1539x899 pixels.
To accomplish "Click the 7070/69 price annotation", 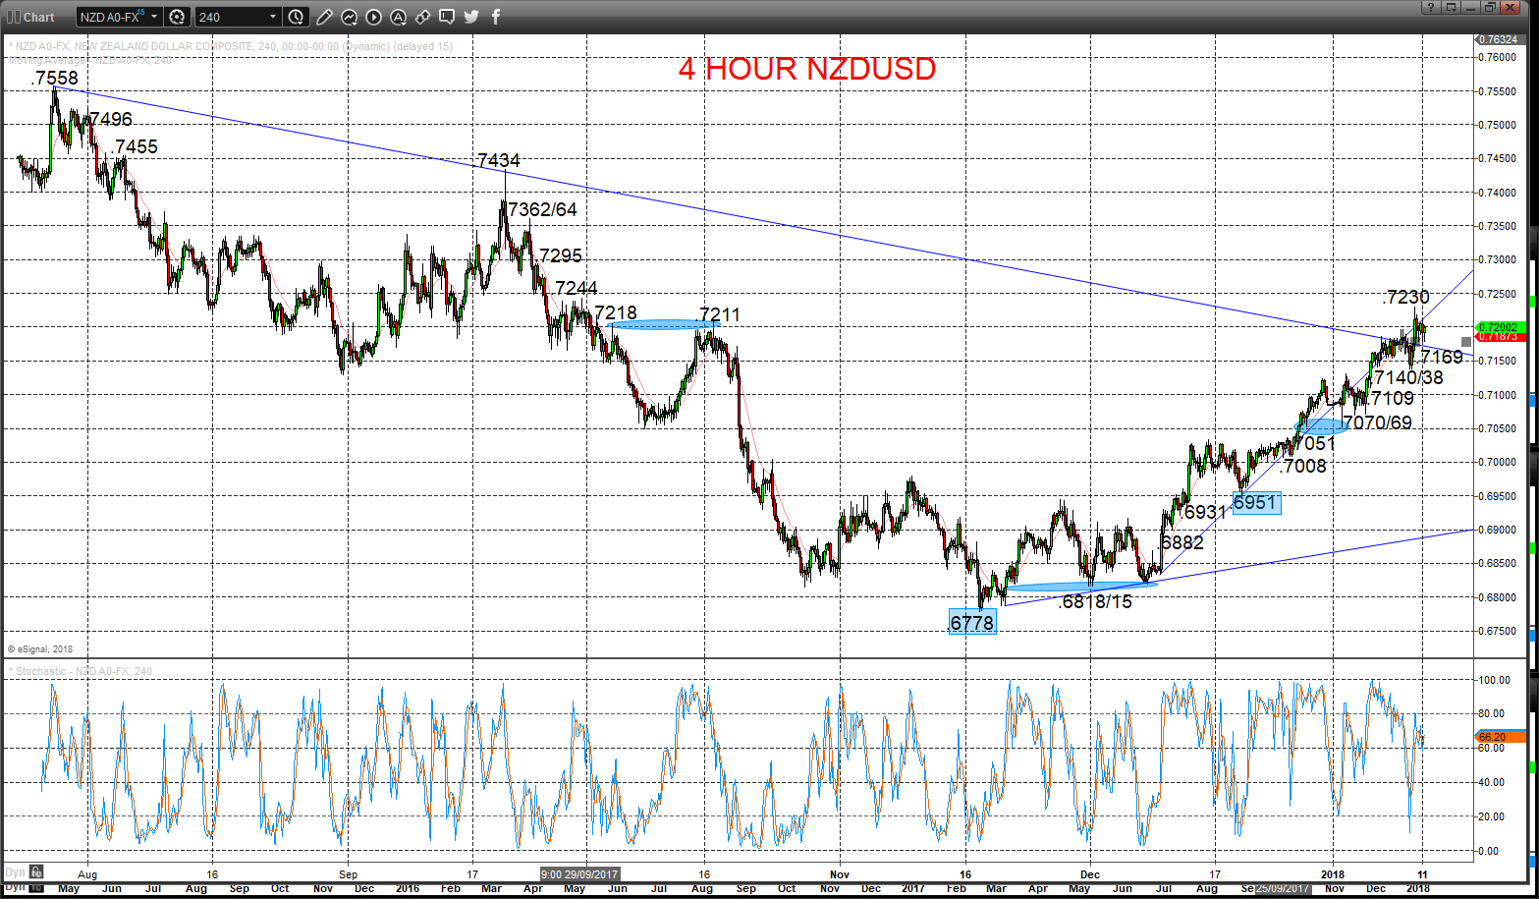I will 1377,422.
